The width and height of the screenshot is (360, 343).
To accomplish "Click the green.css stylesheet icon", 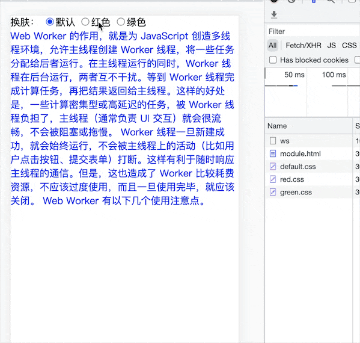I will [x=273, y=192].
